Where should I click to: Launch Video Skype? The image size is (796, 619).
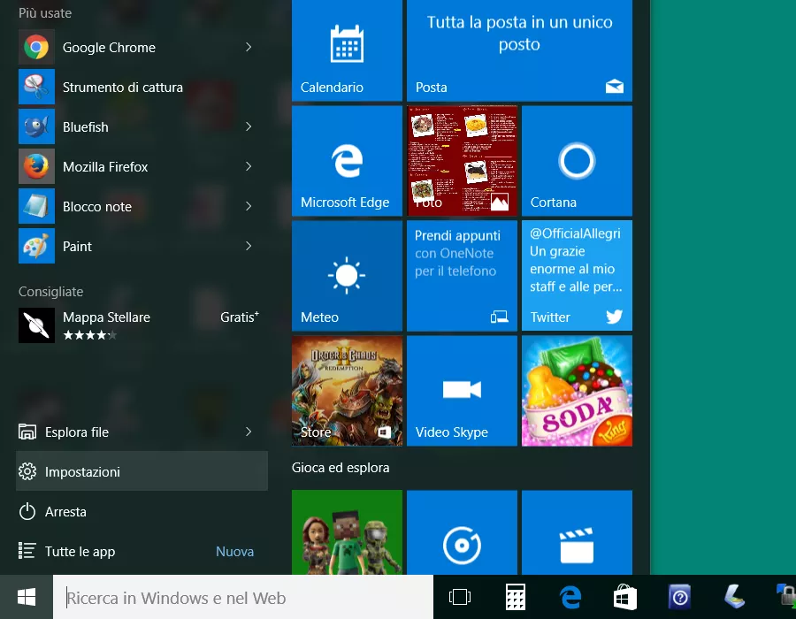coord(462,391)
